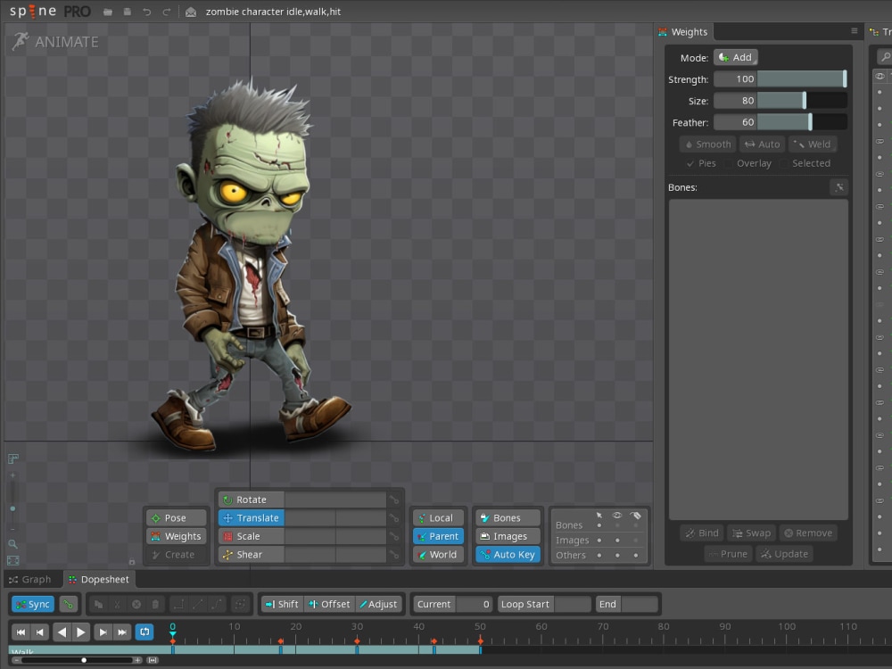The image size is (892, 669).
Task: Click the green key icon beside Sync
Action: [69, 604]
